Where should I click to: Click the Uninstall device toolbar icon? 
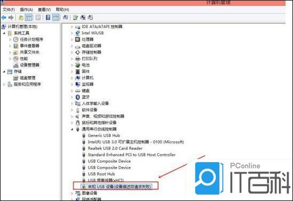pos(83,18)
